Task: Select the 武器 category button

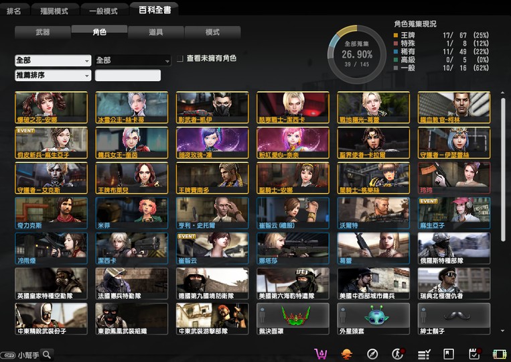Action: point(42,32)
